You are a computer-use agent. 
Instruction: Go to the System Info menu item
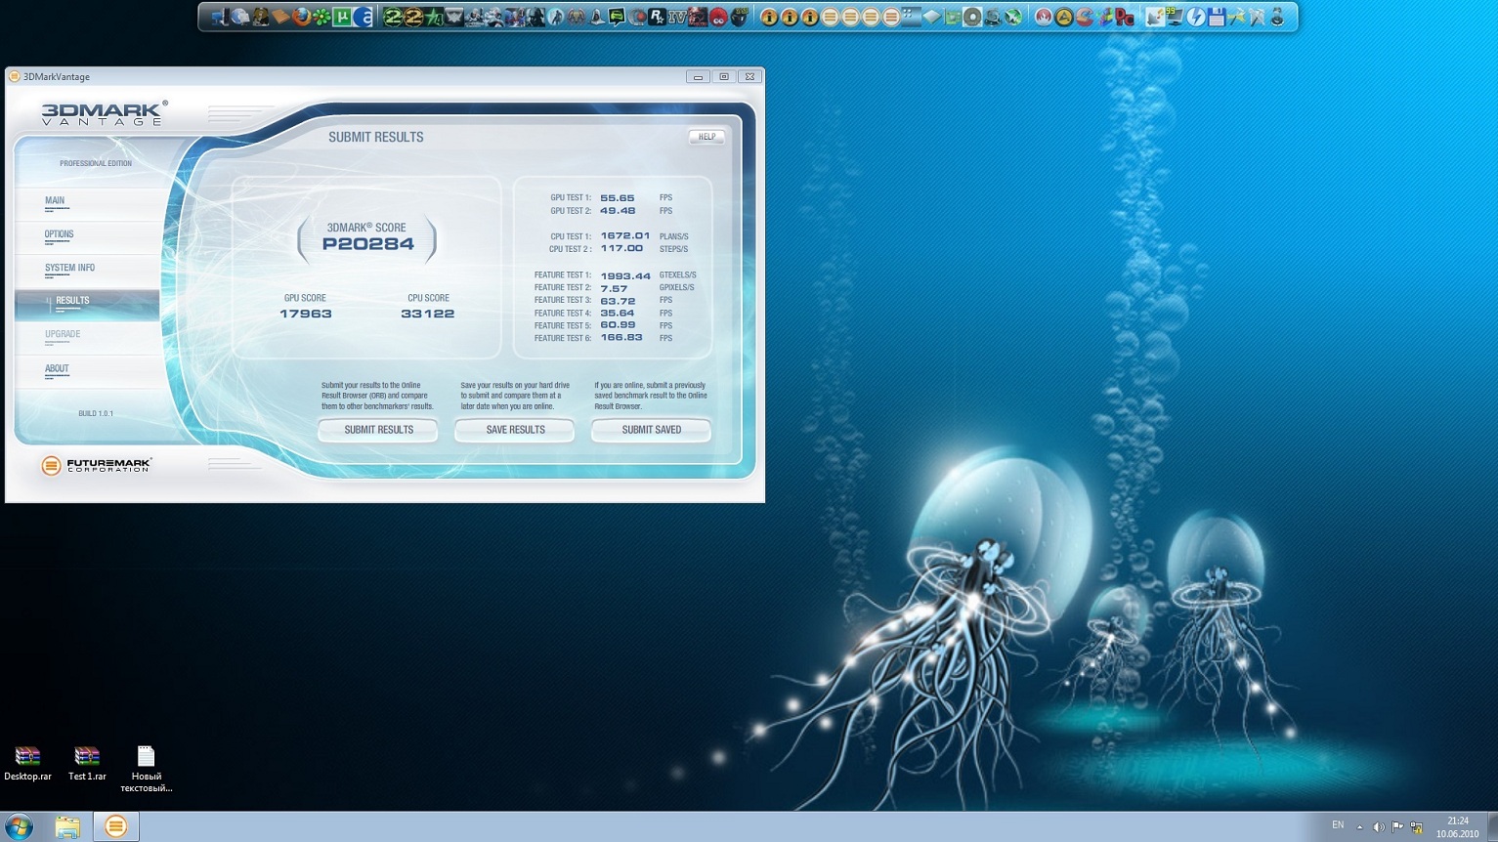point(69,268)
